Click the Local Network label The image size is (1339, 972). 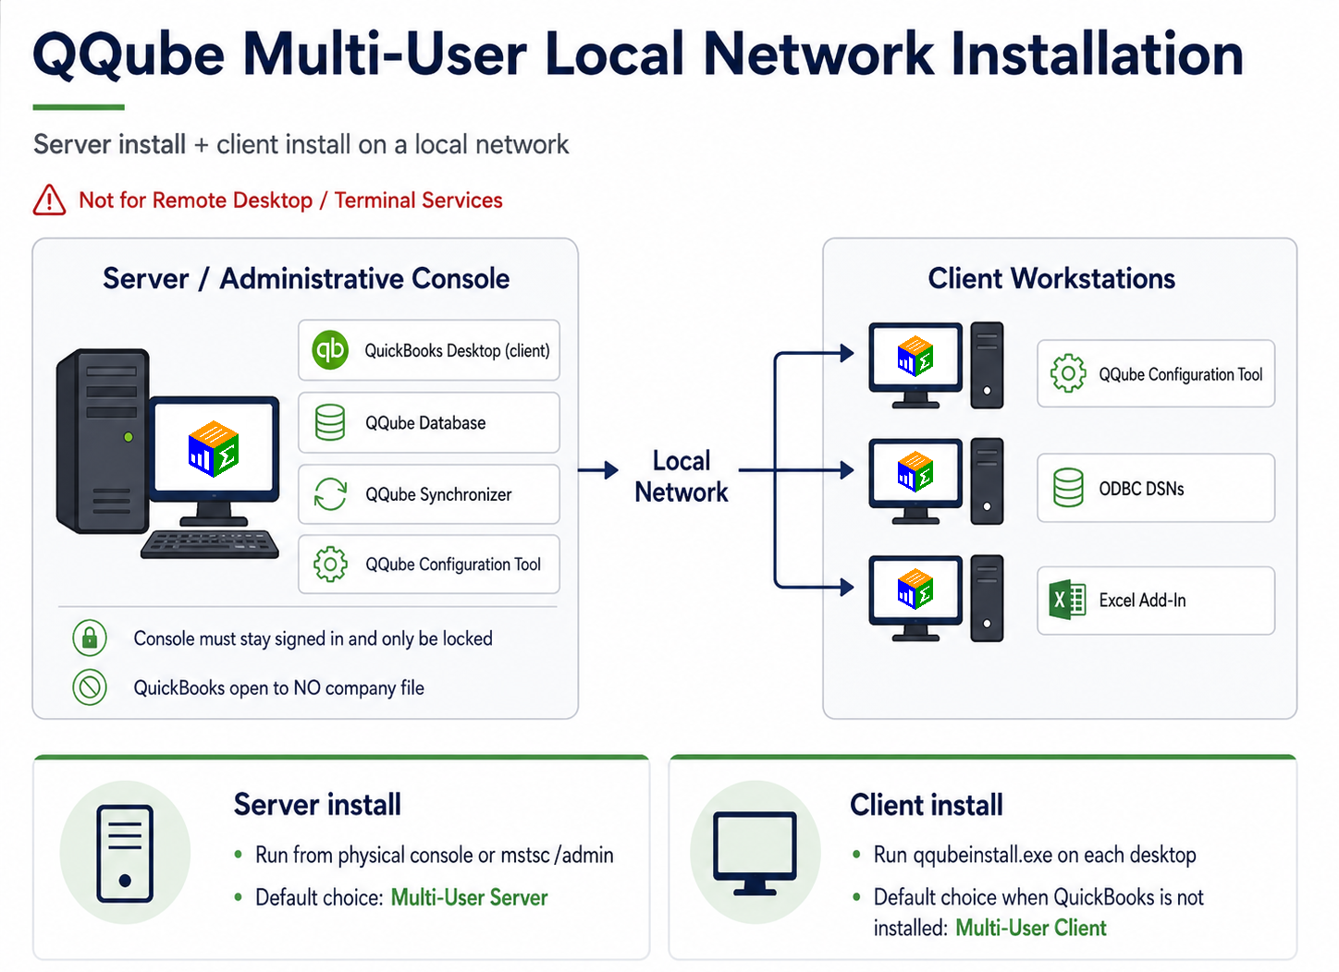(682, 476)
